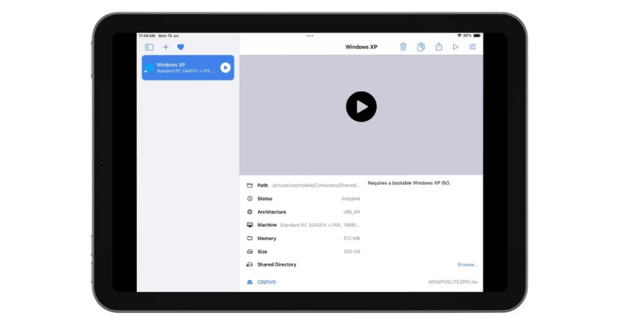Start Windows XP from sidebar play button
This screenshot has height=324, width=619.
tap(225, 68)
